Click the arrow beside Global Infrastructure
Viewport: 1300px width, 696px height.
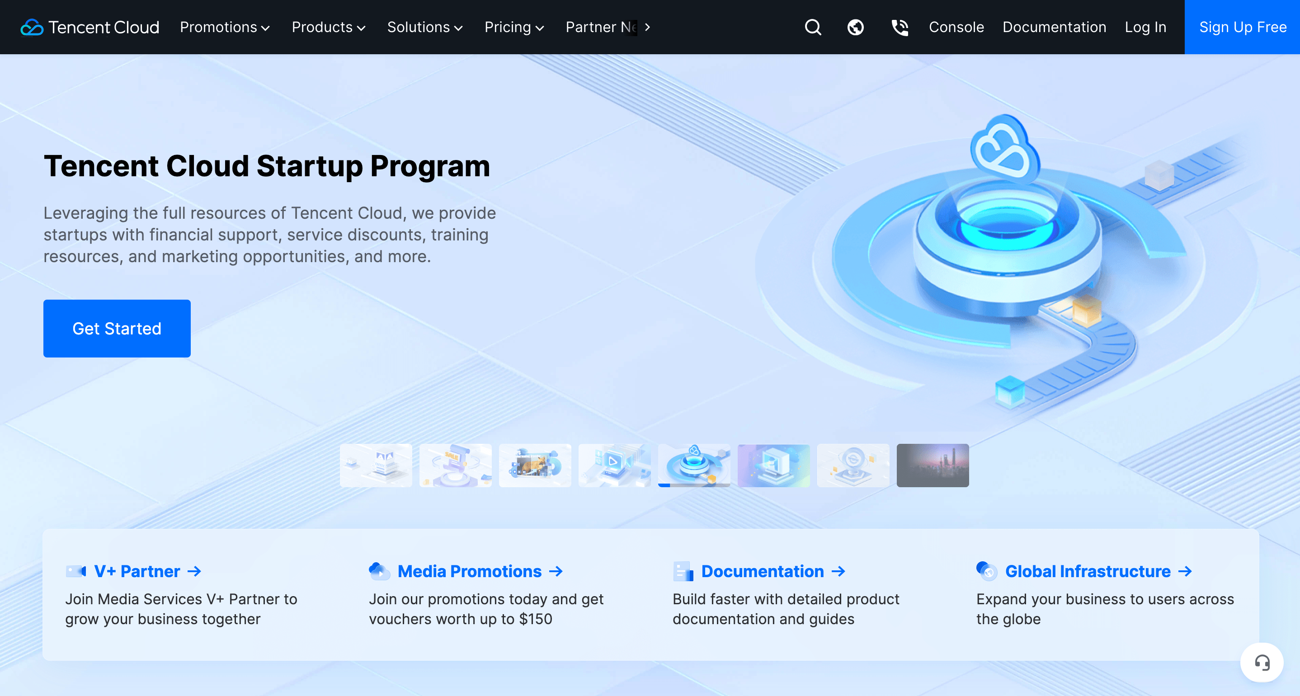click(x=1185, y=572)
